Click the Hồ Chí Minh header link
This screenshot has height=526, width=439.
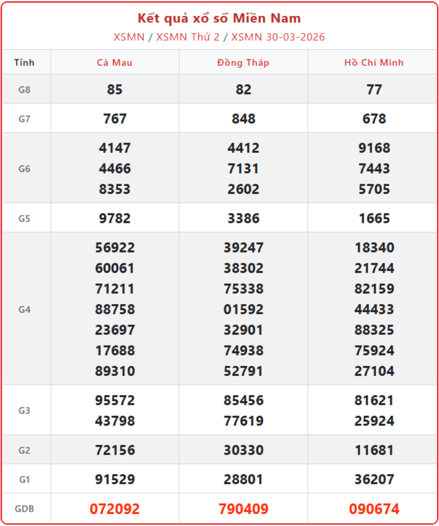[374, 63]
